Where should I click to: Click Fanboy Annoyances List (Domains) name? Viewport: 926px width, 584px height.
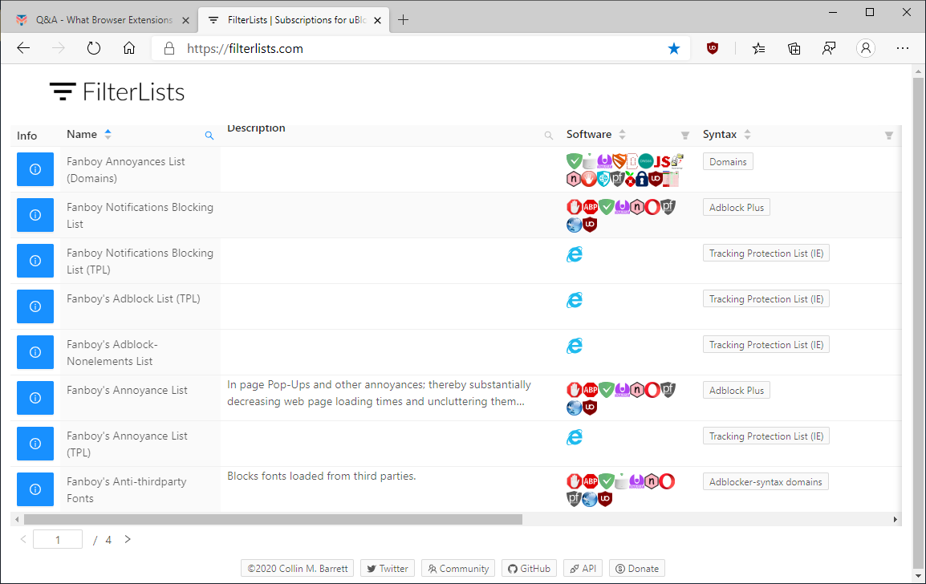tap(126, 169)
